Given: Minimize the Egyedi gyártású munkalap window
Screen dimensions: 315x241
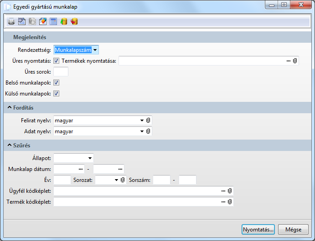Looking at the screenshot, I should click(272, 5).
